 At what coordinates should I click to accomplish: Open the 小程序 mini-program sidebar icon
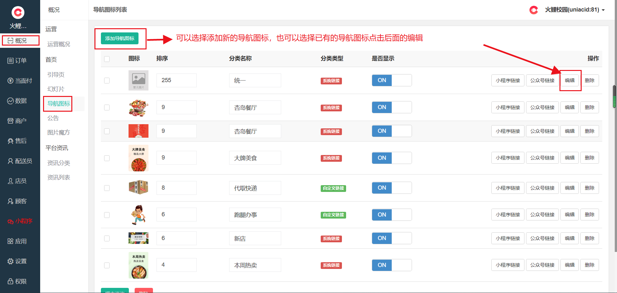pos(11,221)
